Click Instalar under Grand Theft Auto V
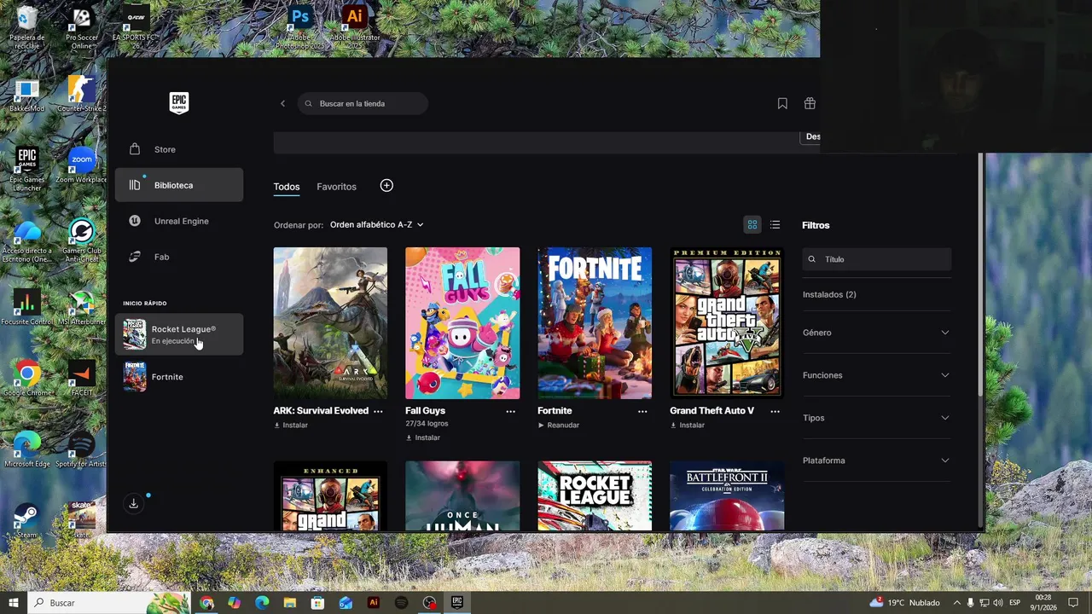Image resolution: width=1092 pixels, height=614 pixels. (688, 426)
